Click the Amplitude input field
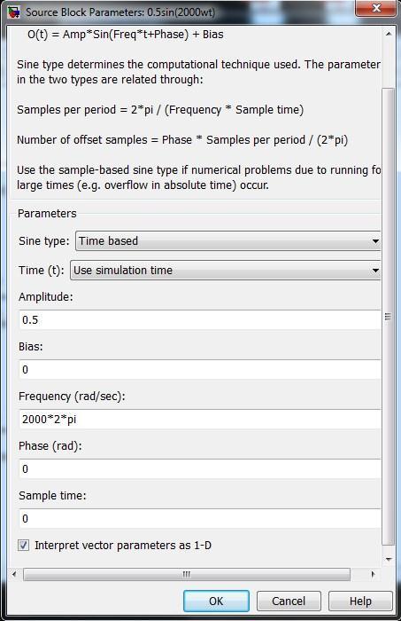Image resolution: width=401 pixels, height=621 pixels. (x=200, y=319)
